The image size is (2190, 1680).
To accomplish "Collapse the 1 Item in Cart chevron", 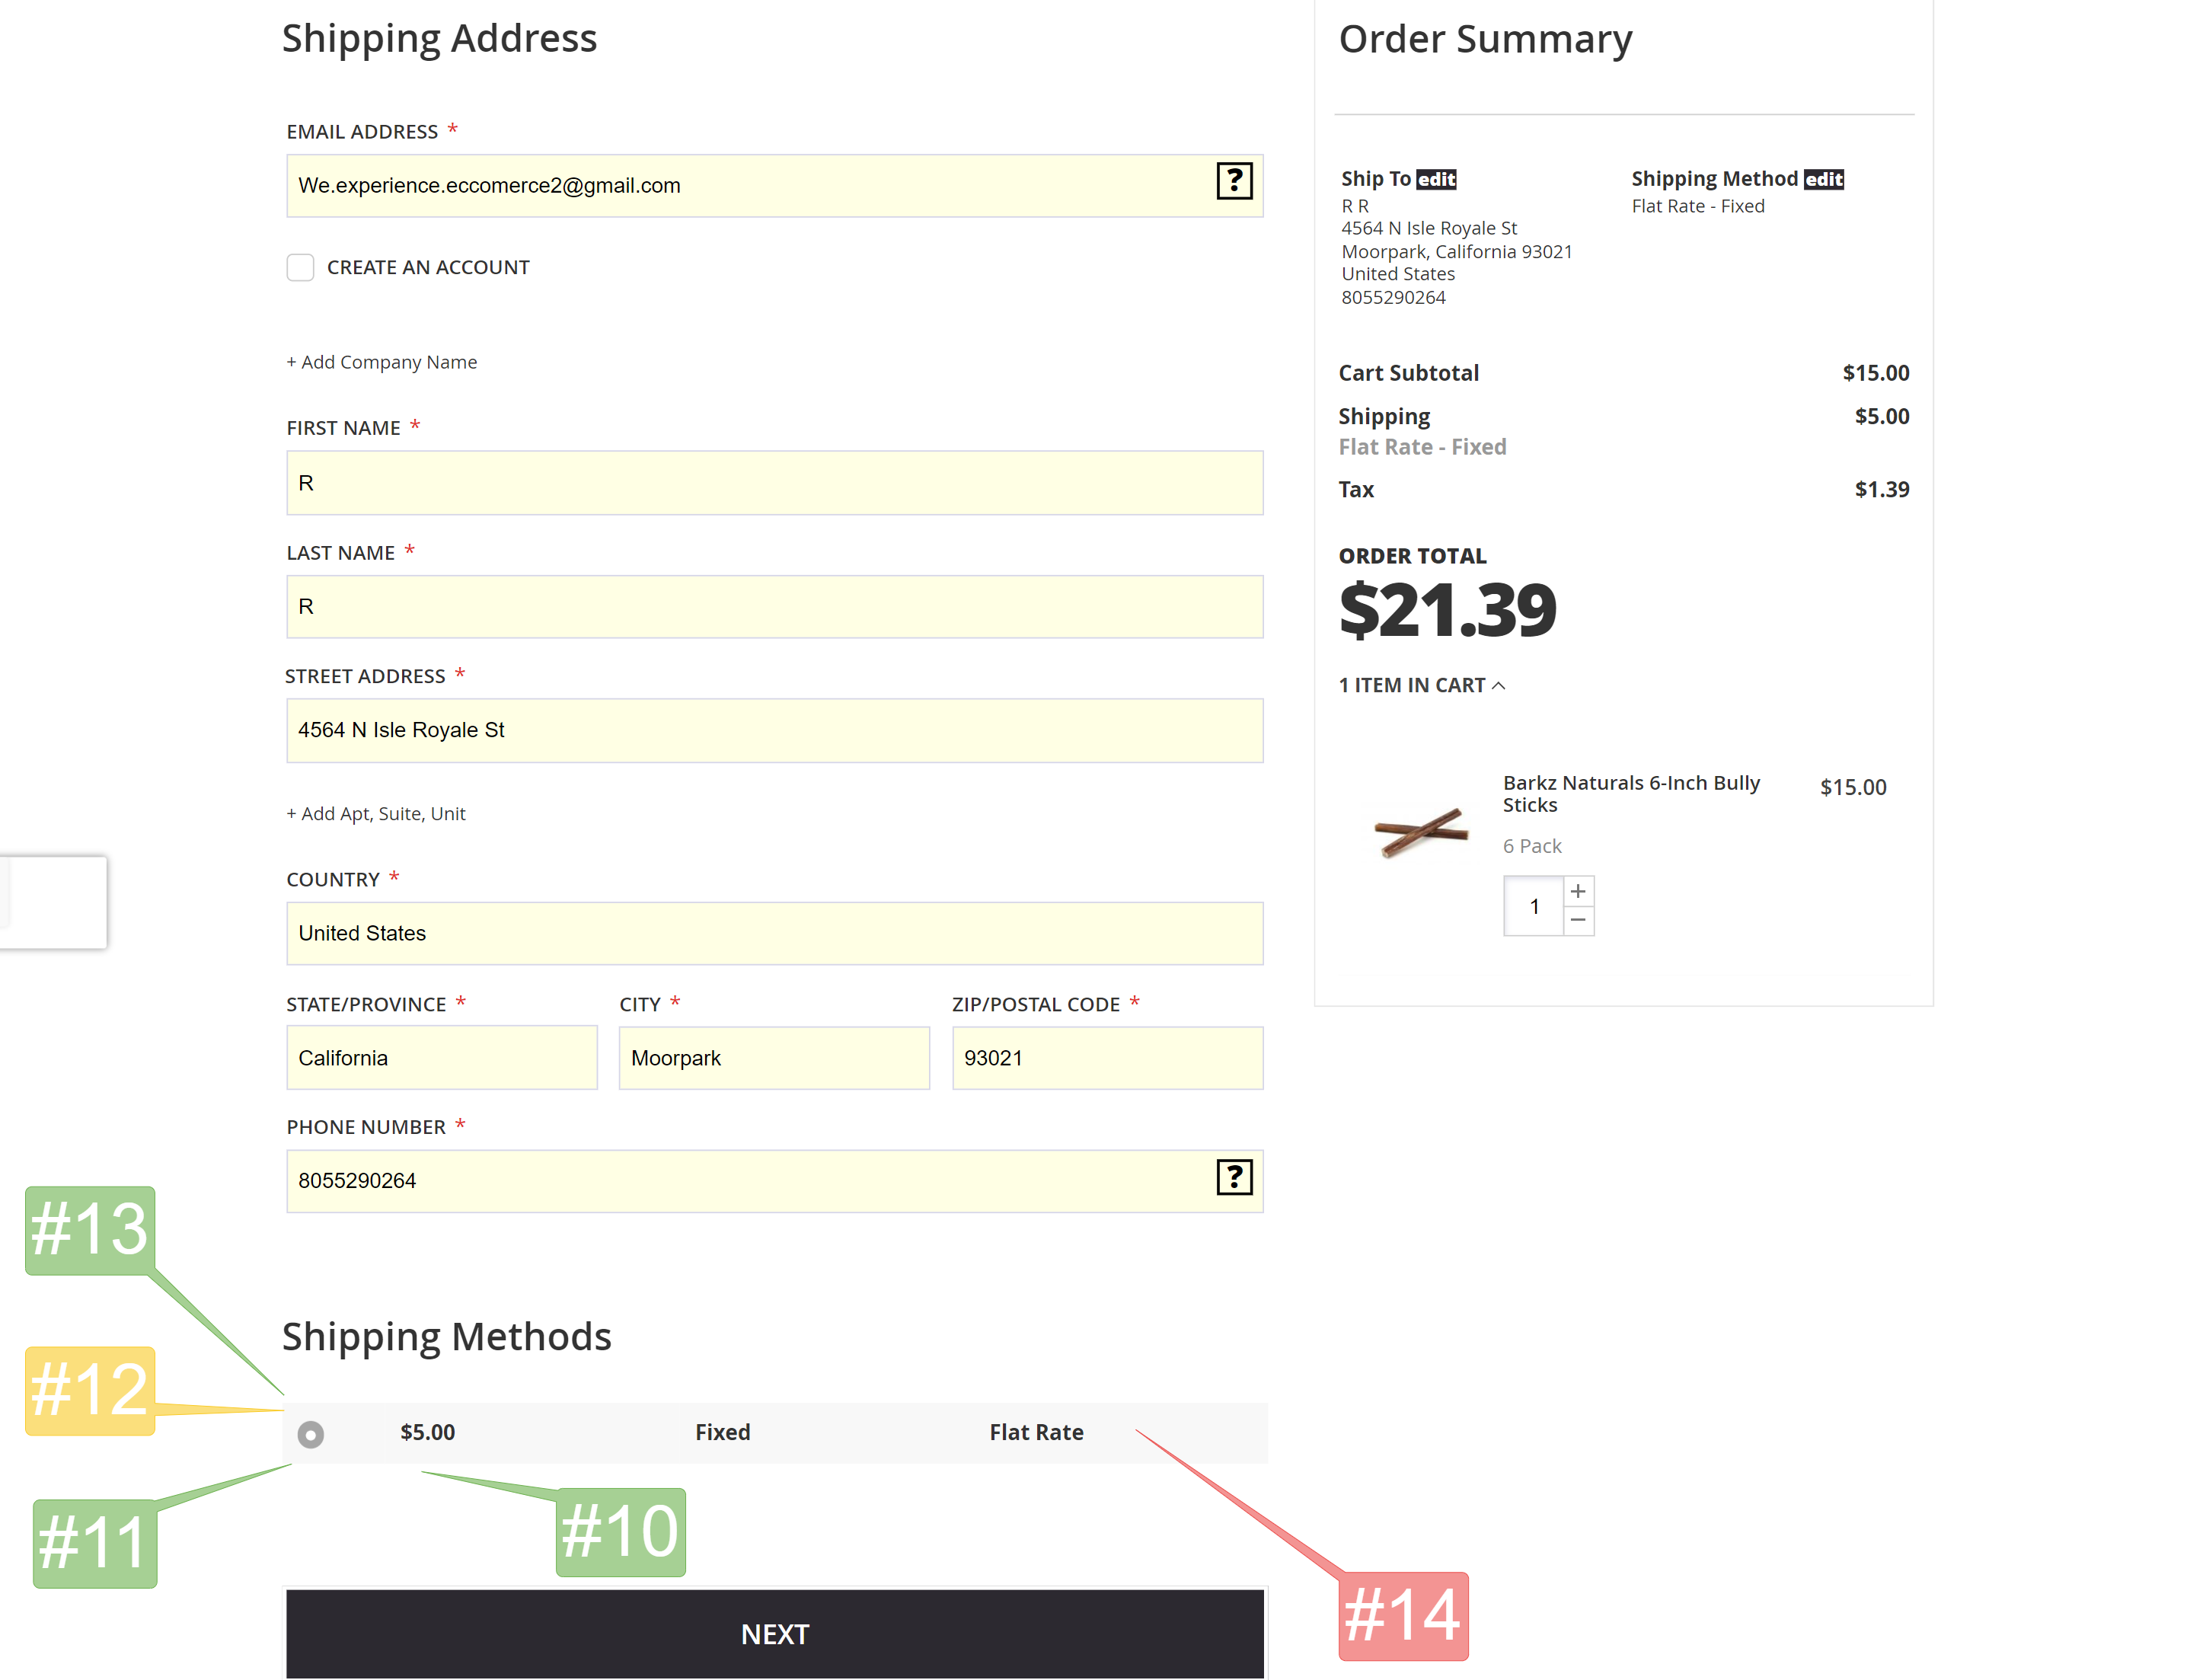I will tap(1498, 686).
